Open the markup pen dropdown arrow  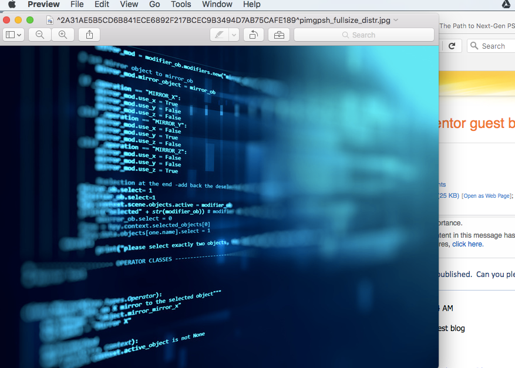tap(234, 35)
